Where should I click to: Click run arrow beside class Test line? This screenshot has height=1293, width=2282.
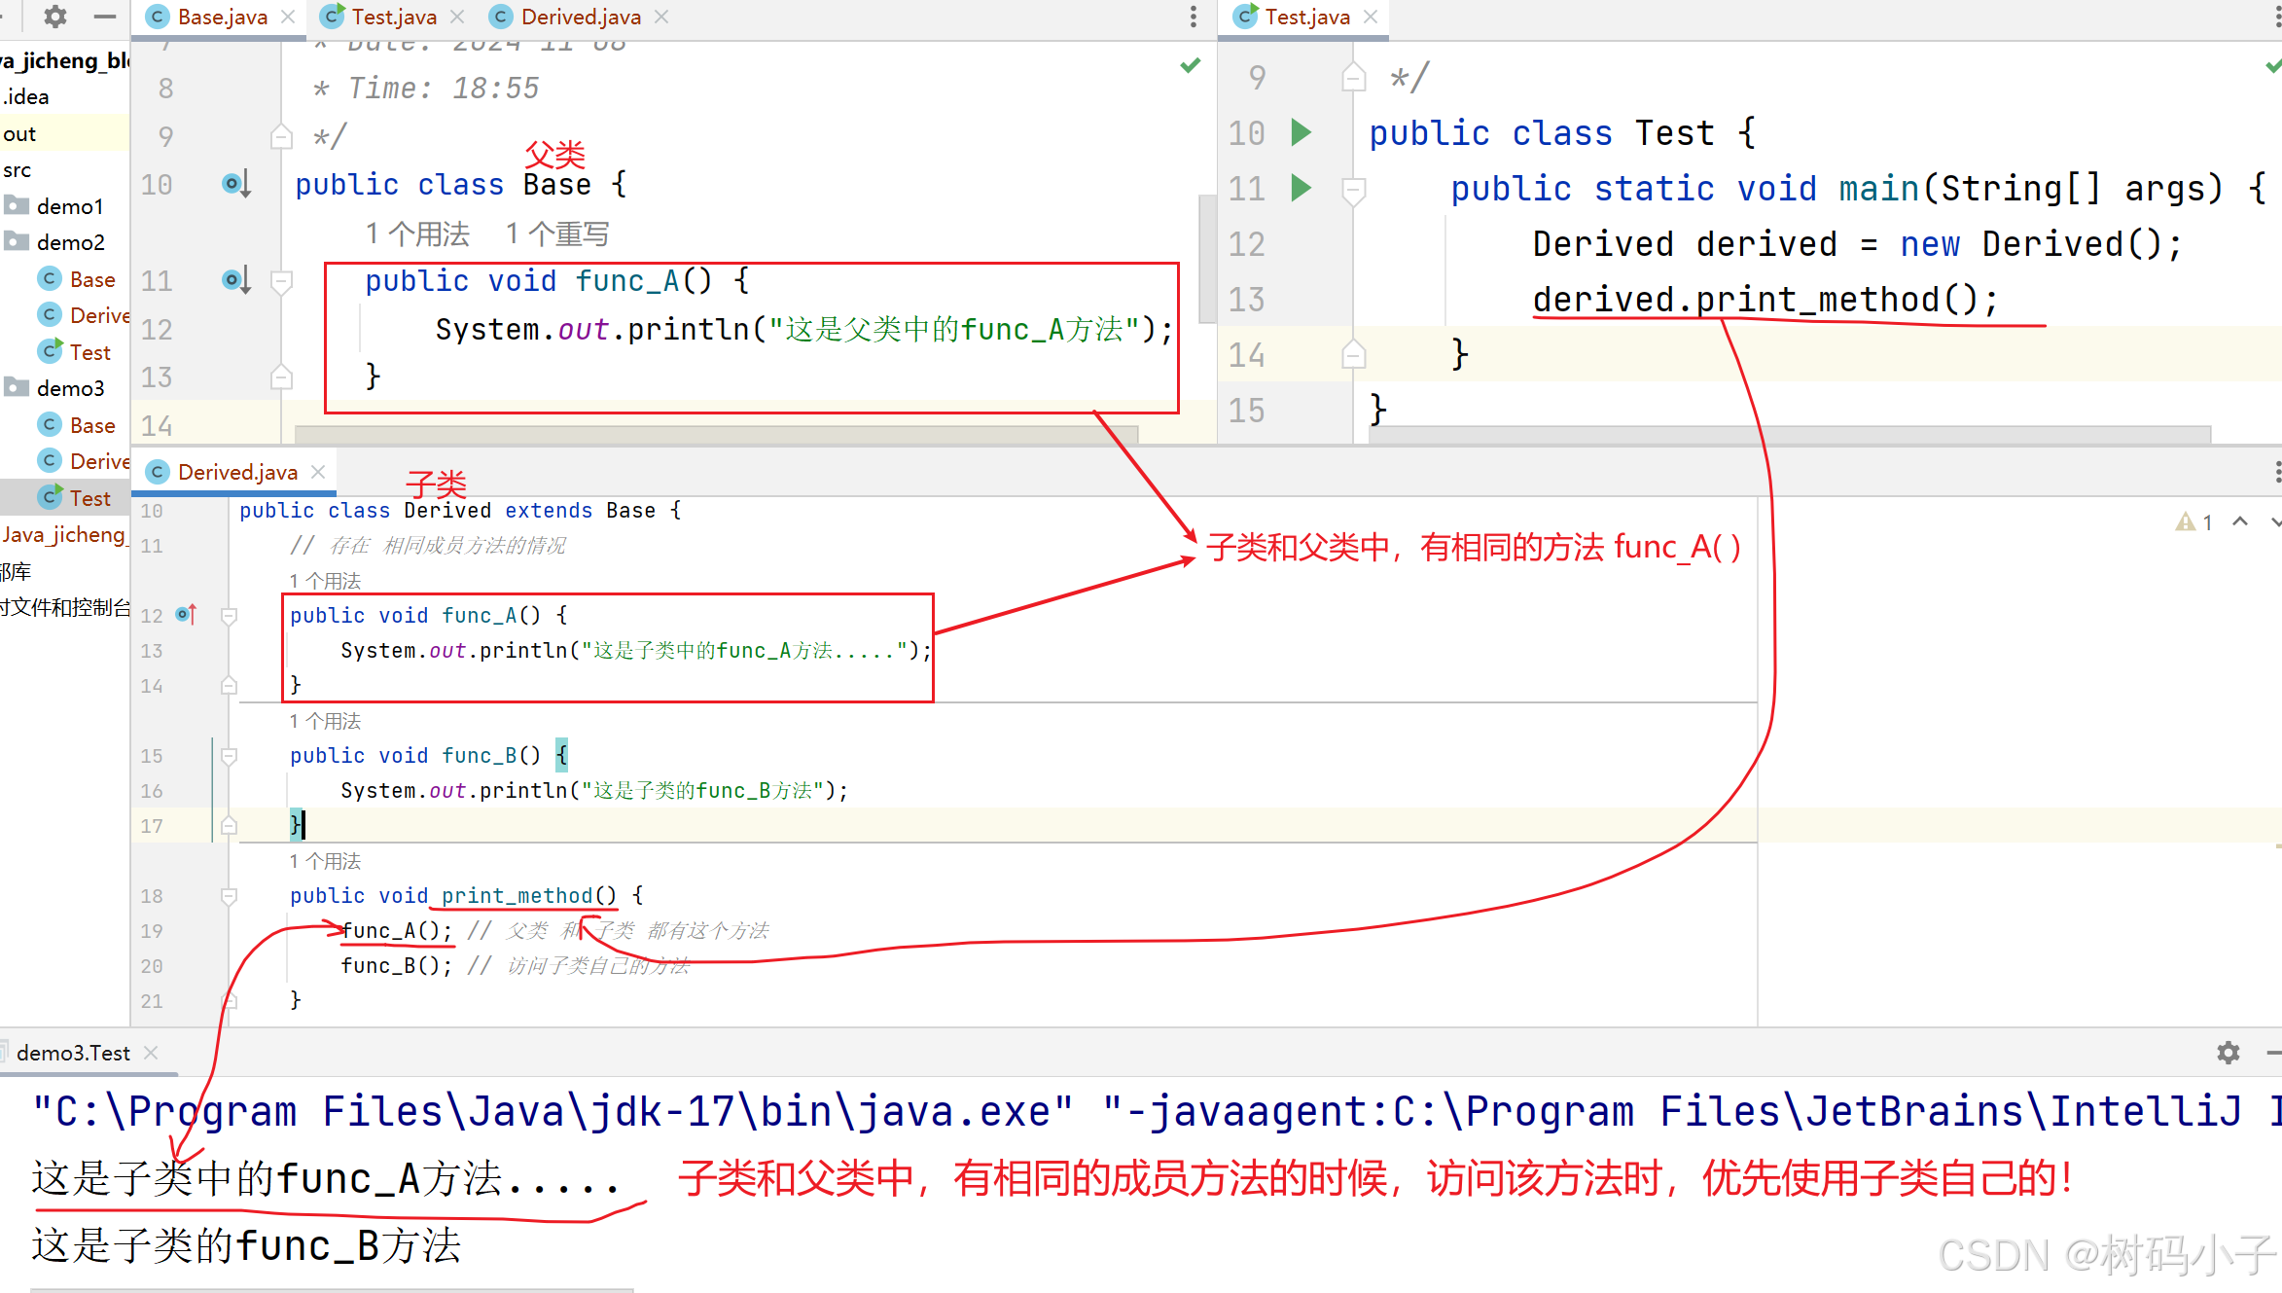pyautogui.click(x=1301, y=132)
